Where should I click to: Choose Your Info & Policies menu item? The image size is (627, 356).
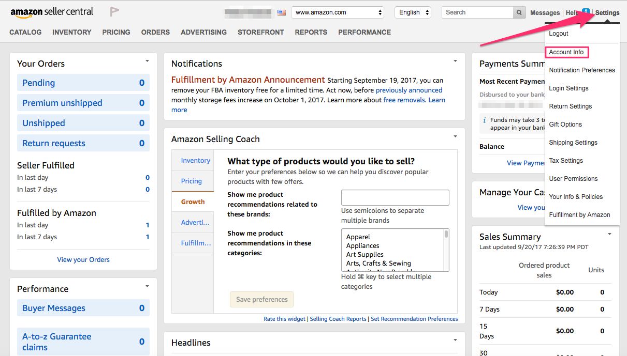576,197
